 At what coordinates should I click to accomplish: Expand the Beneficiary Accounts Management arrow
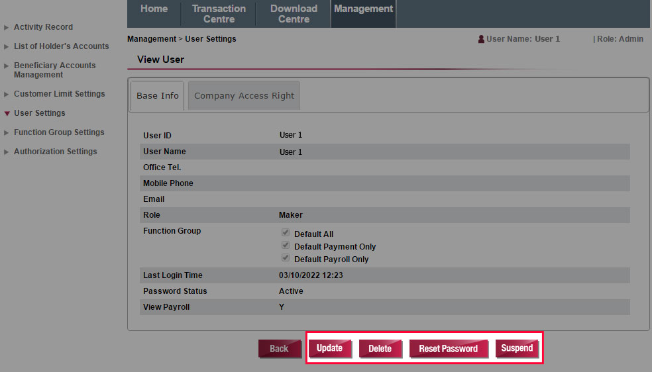6,66
